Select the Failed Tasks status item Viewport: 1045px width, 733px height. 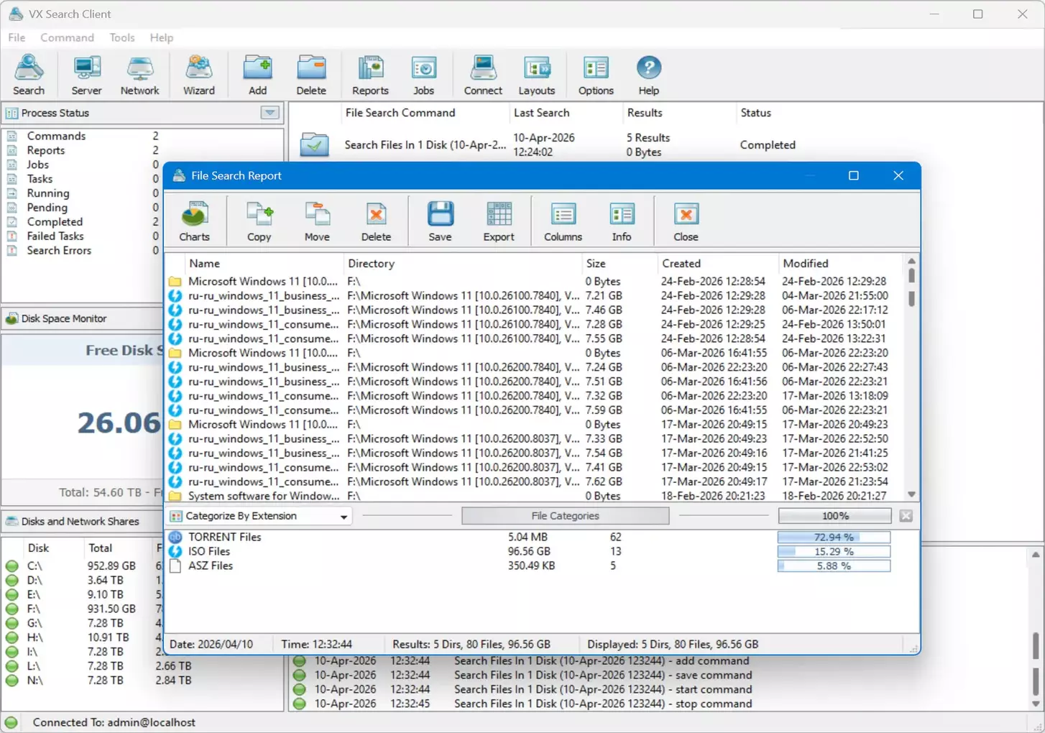(x=55, y=236)
